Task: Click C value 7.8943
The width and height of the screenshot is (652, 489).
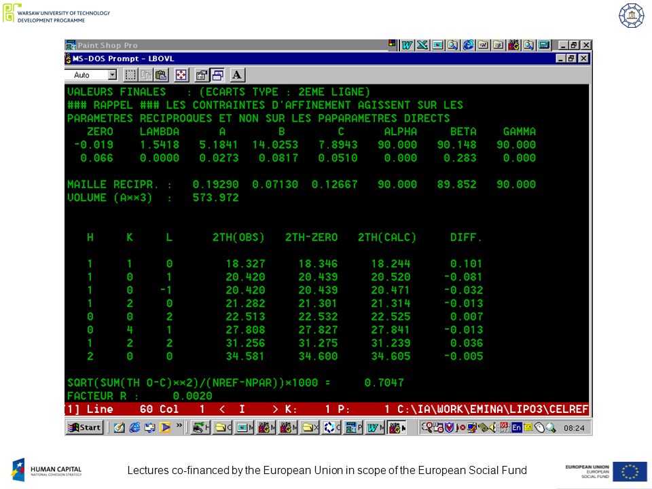Action: click(338, 145)
